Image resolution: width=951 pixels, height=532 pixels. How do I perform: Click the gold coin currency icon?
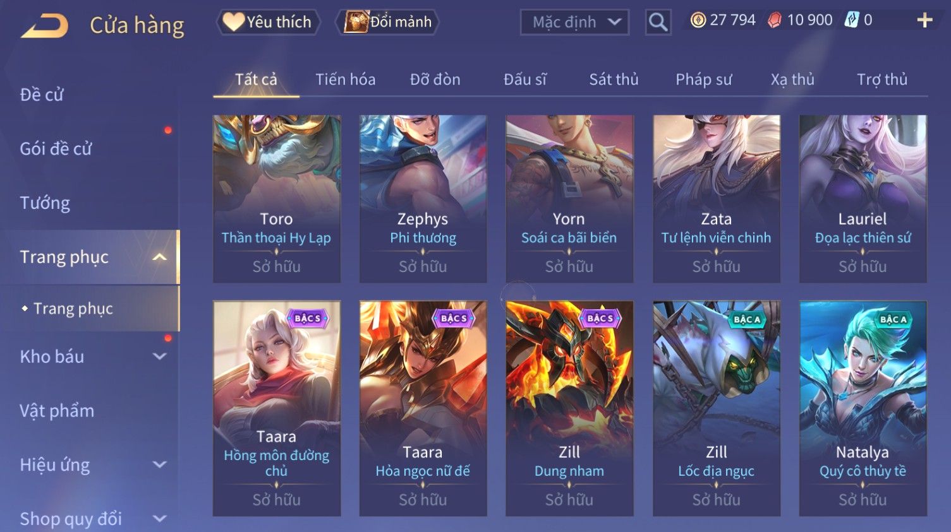tap(698, 20)
